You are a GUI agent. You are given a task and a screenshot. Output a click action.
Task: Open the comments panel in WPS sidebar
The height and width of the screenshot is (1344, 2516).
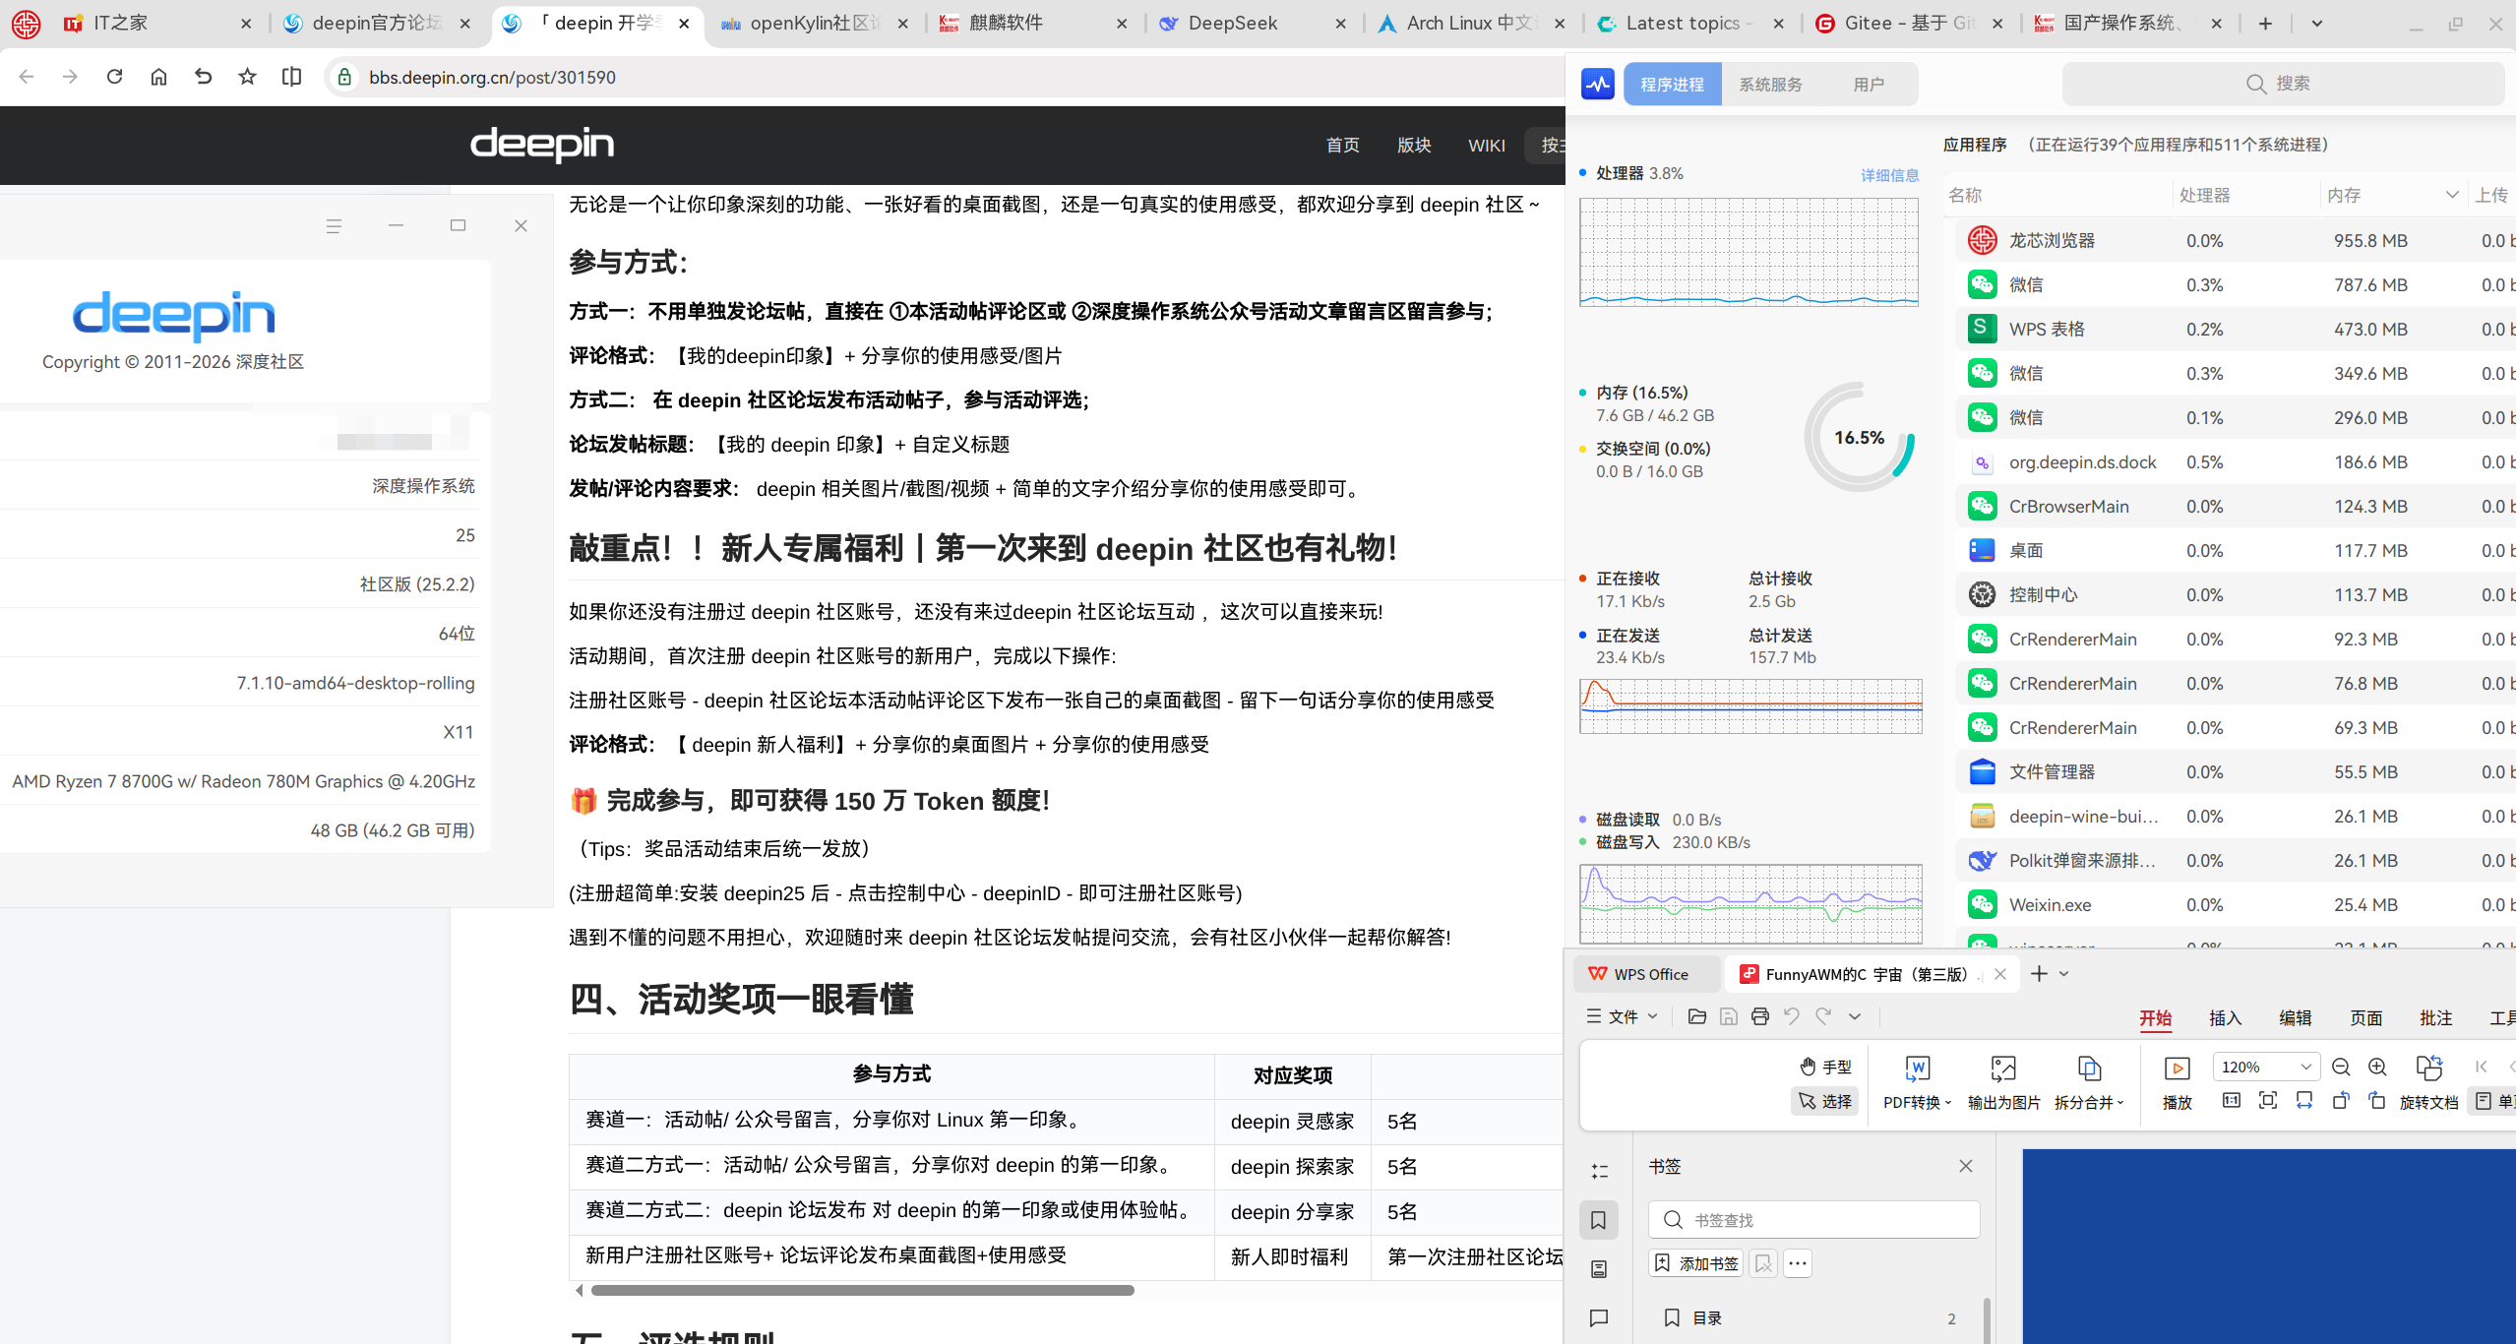(1598, 1317)
